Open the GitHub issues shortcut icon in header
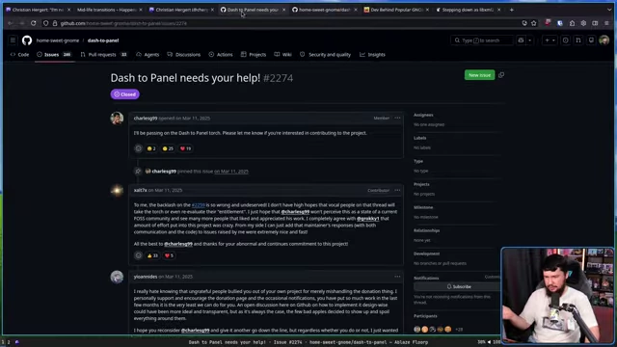This screenshot has width=617, height=347. point(566,40)
